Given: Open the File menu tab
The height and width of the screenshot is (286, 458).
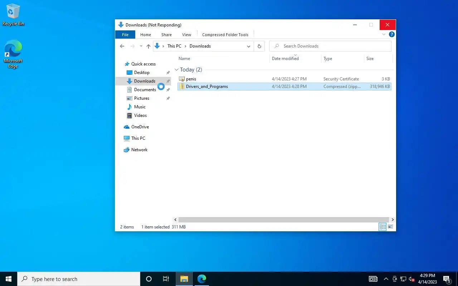Looking at the screenshot, I should (x=125, y=35).
